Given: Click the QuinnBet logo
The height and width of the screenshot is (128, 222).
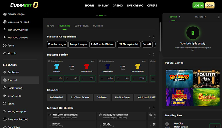Looking at the screenshot, I should tap(24, 5).
